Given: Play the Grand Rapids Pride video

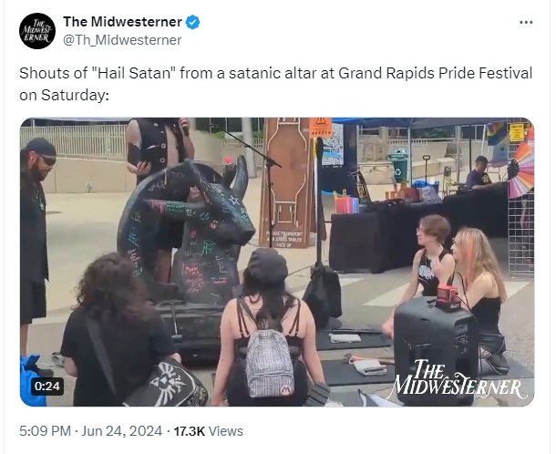Looking at the screenshot, I should pyautogui.click(x=277, y=263).
